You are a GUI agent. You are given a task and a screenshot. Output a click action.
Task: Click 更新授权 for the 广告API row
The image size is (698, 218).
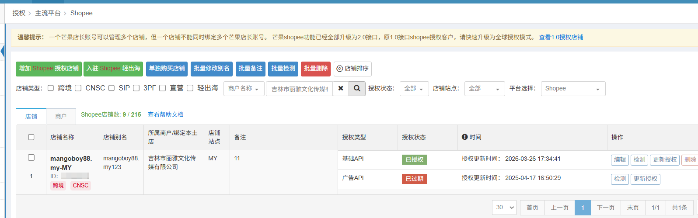click(645, 179)
